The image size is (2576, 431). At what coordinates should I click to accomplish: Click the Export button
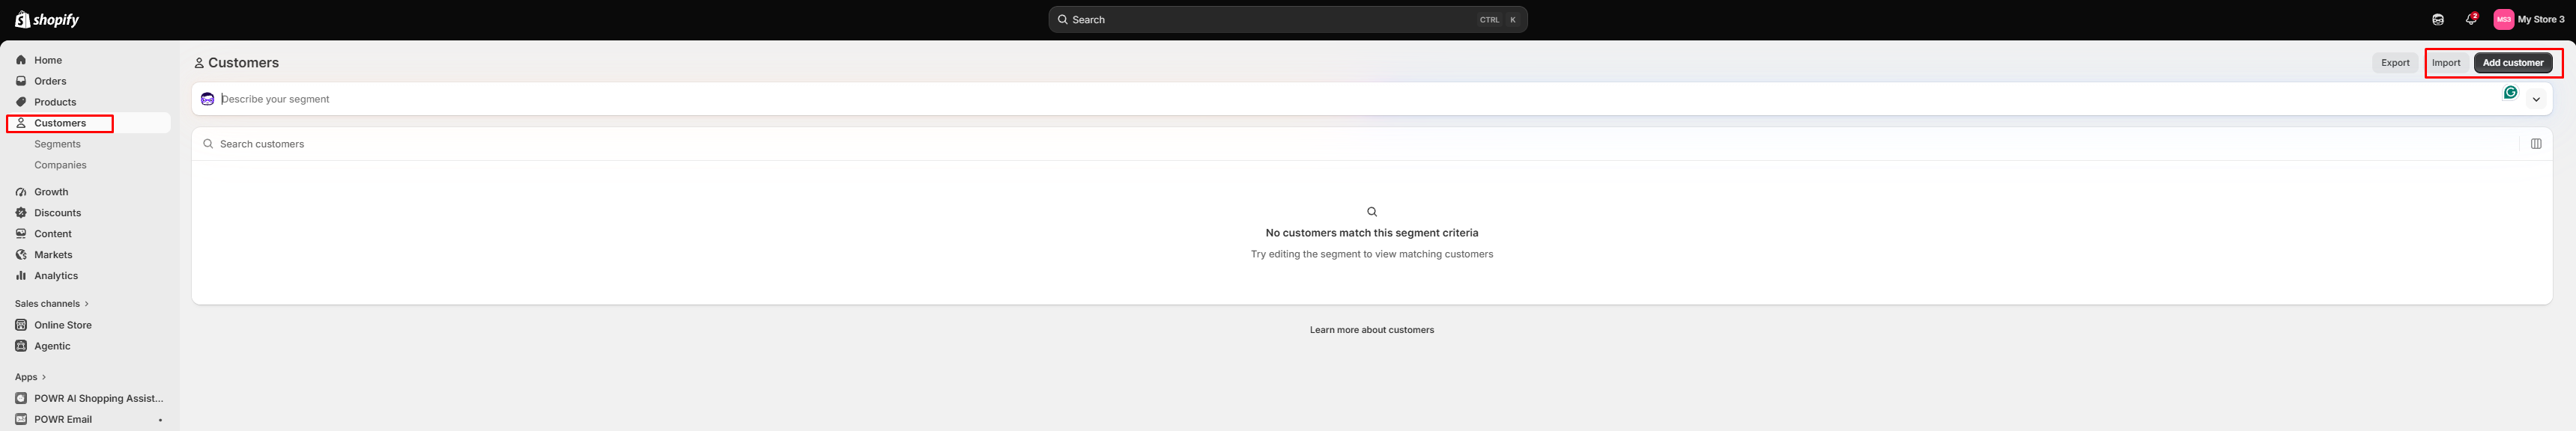(x=2395, y=62)
